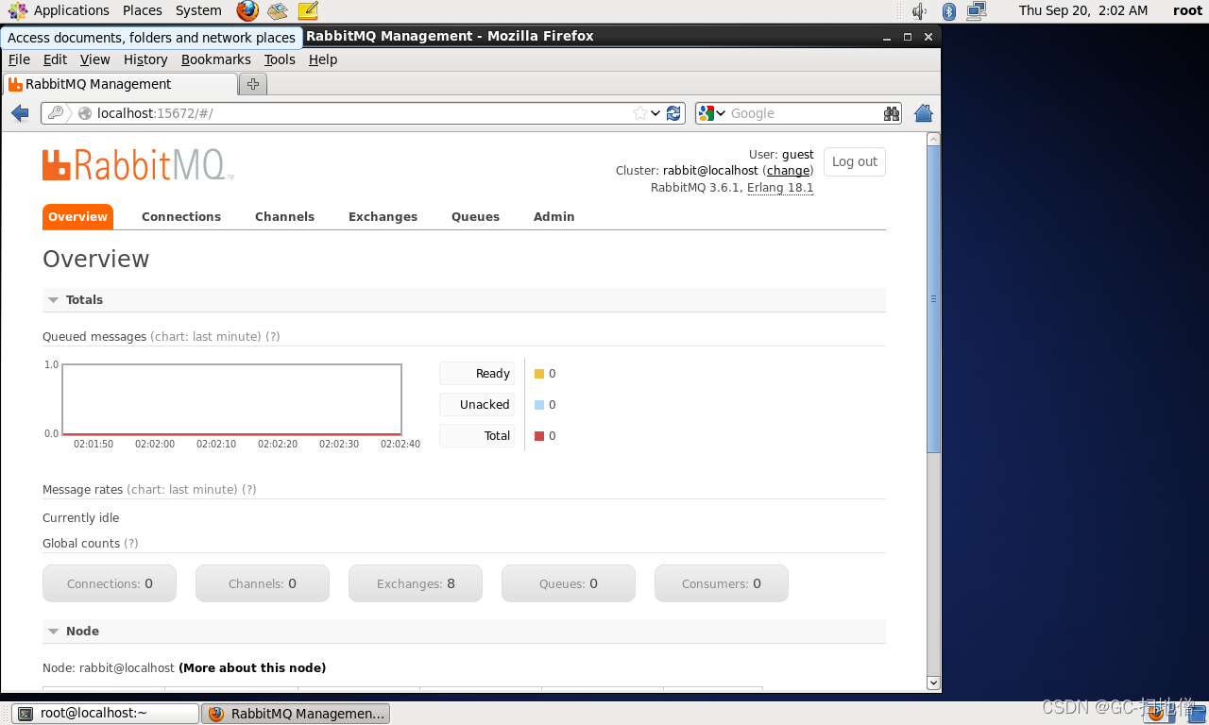Open the Google search engine selector dropdown

pos(712,113)
